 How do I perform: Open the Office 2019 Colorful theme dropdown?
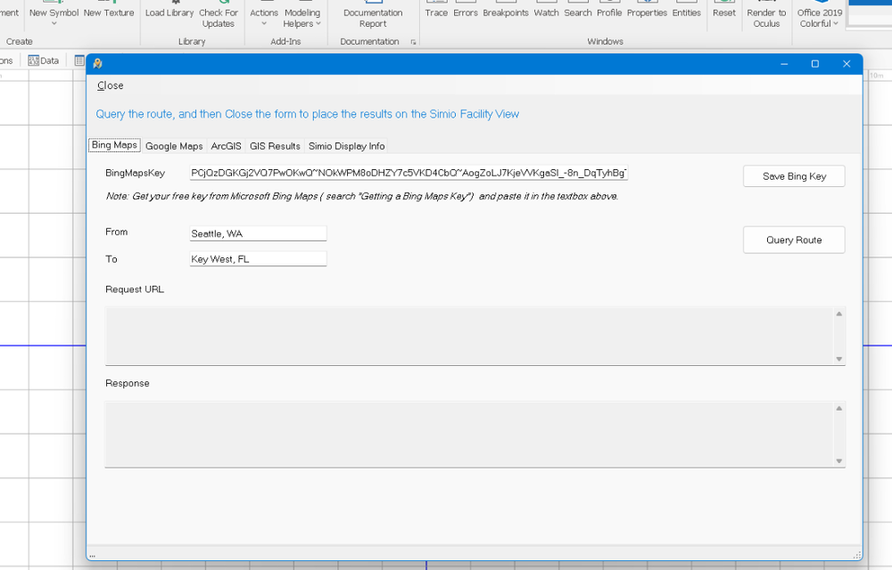pyautogui.click(x=820, y=18)
